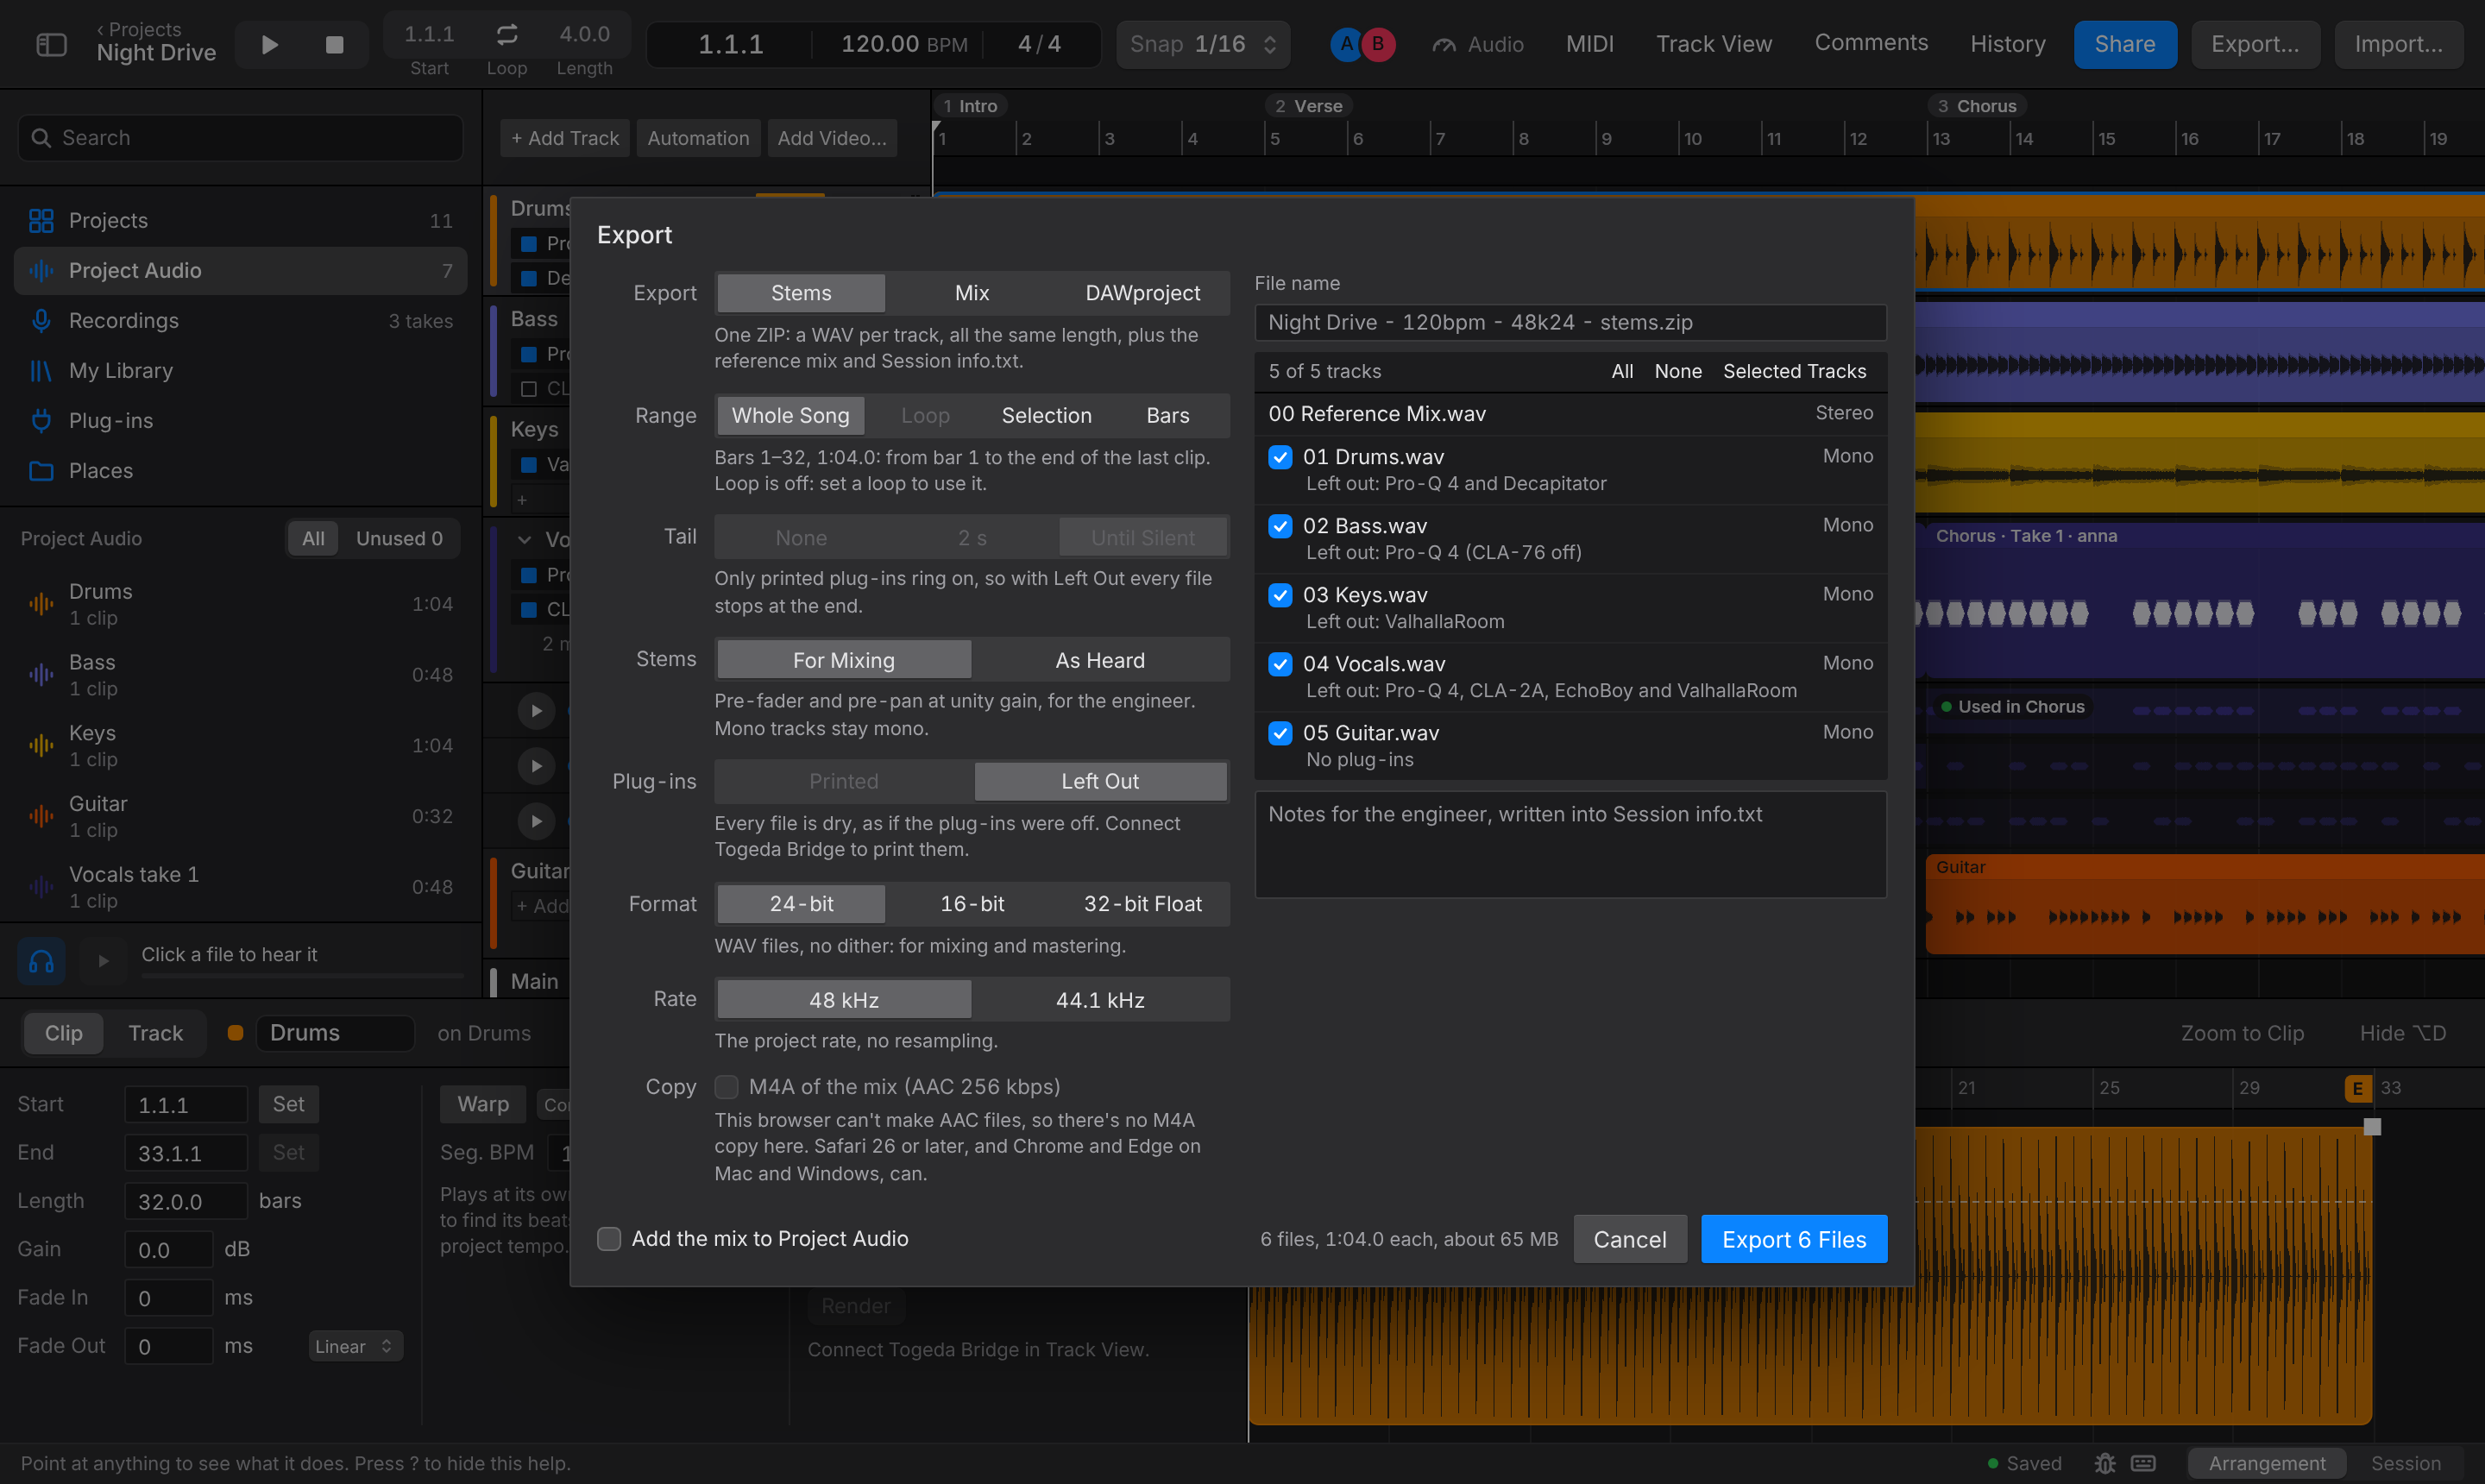Toggle the sidebar panel icon
The height and width of the screenshot is (1484, 2485).
(x=51, y=45)
